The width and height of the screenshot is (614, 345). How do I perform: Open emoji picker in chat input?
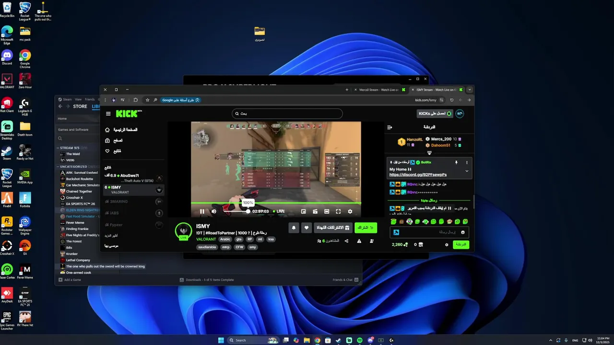point(463,232)
